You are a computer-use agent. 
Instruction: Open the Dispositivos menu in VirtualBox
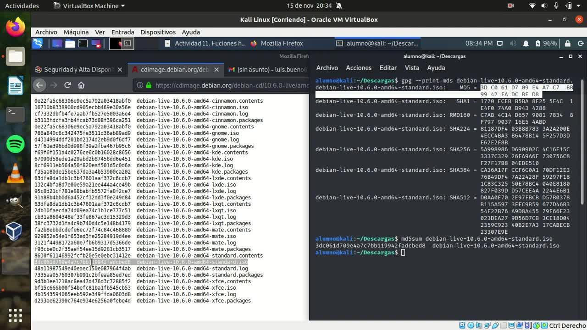pos(158,32)
